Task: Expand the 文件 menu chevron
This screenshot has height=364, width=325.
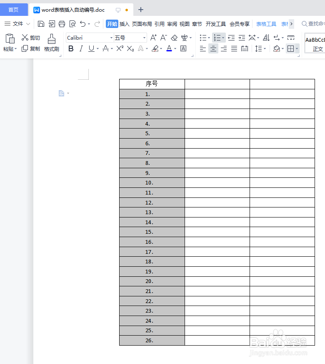Action: [28, 24]
